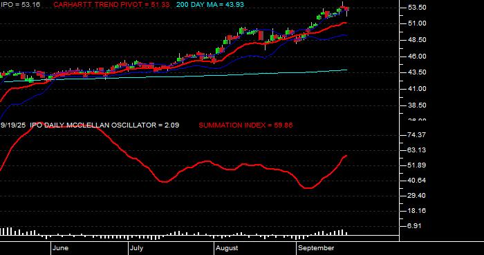
Task: Click the 48.50 price axis value
Action: point(418,40)
